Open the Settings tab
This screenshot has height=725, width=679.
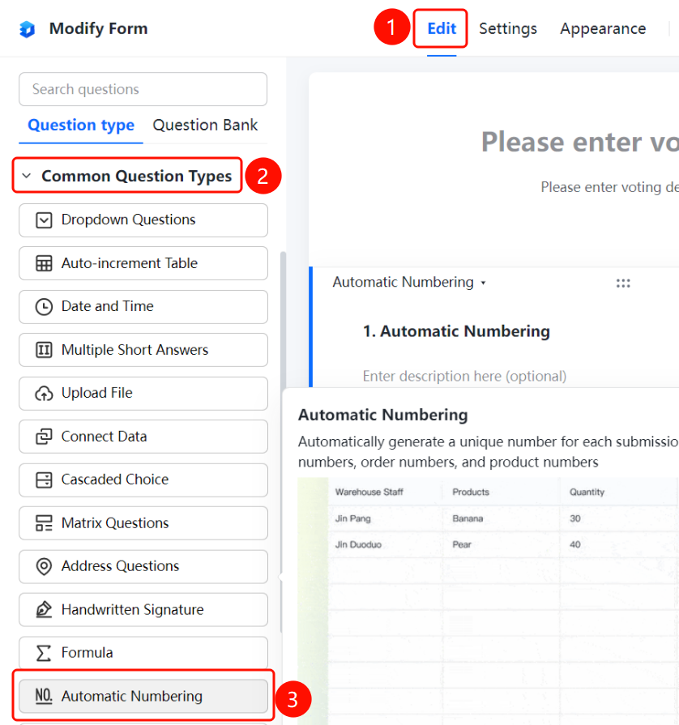(x=508, y=28)
